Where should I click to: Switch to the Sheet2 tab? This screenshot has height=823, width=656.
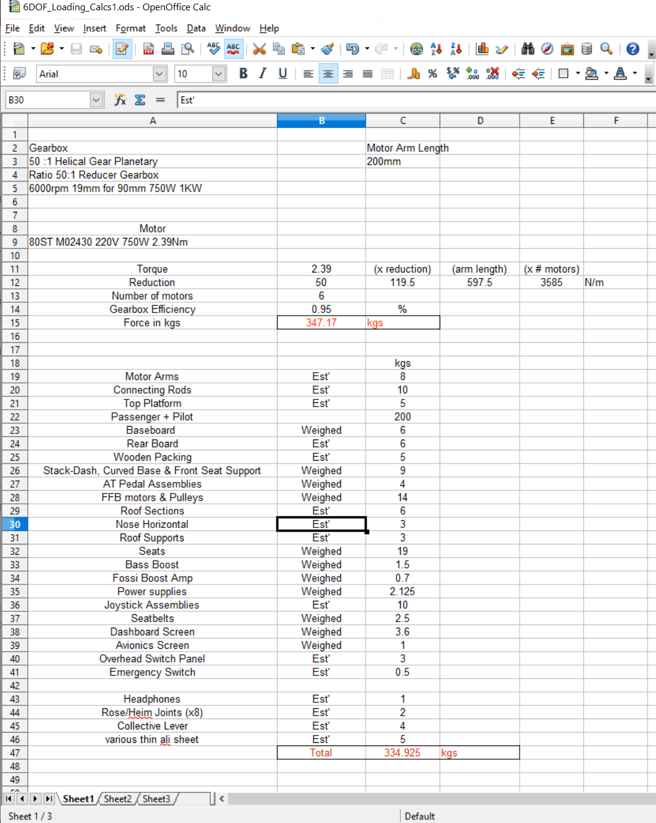point(118,799)
